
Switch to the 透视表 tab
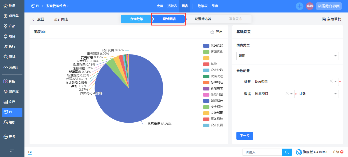172,6
